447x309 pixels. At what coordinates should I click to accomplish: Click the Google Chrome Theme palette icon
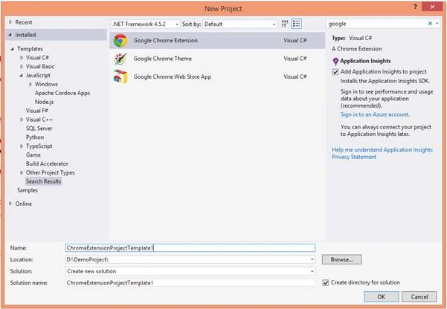click(120, 59)
